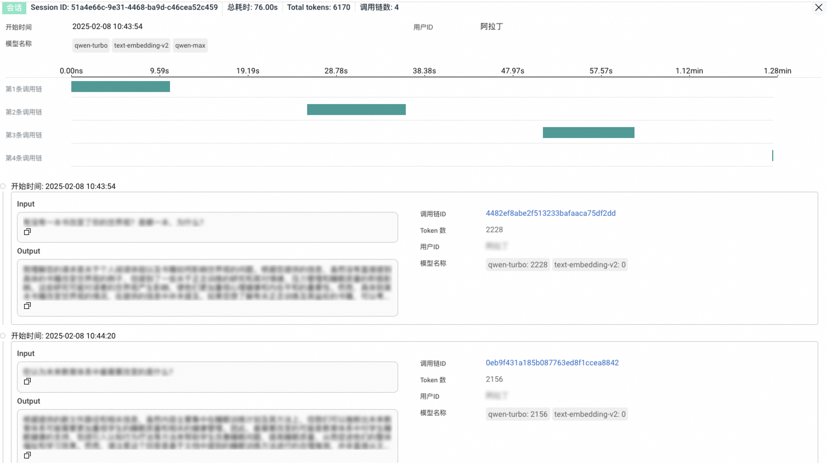This screenshot has width=827, height=465.
Task: Open call chain ID 4482ef8abe2f513233bafaaca75df2dd
Action: click(x=550, y=213)
